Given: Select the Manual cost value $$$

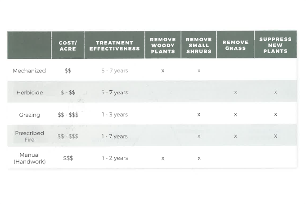Looking at the screenshot, I should pos(68,158).
